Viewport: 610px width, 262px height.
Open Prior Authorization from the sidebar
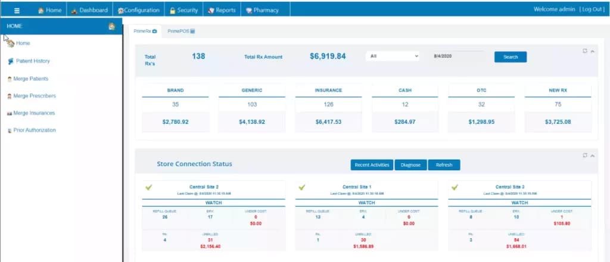pos(34,130)
